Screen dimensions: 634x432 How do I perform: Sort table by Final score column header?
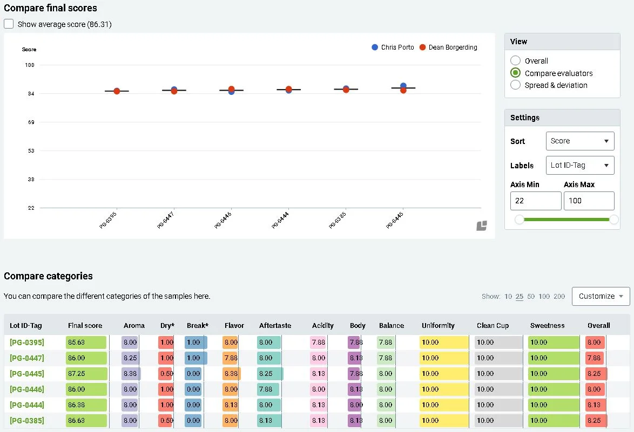pyautogui.click(x=85, y=325)
